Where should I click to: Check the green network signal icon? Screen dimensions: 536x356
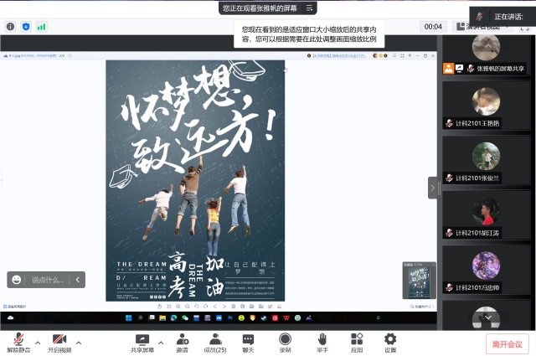[41, 27]
